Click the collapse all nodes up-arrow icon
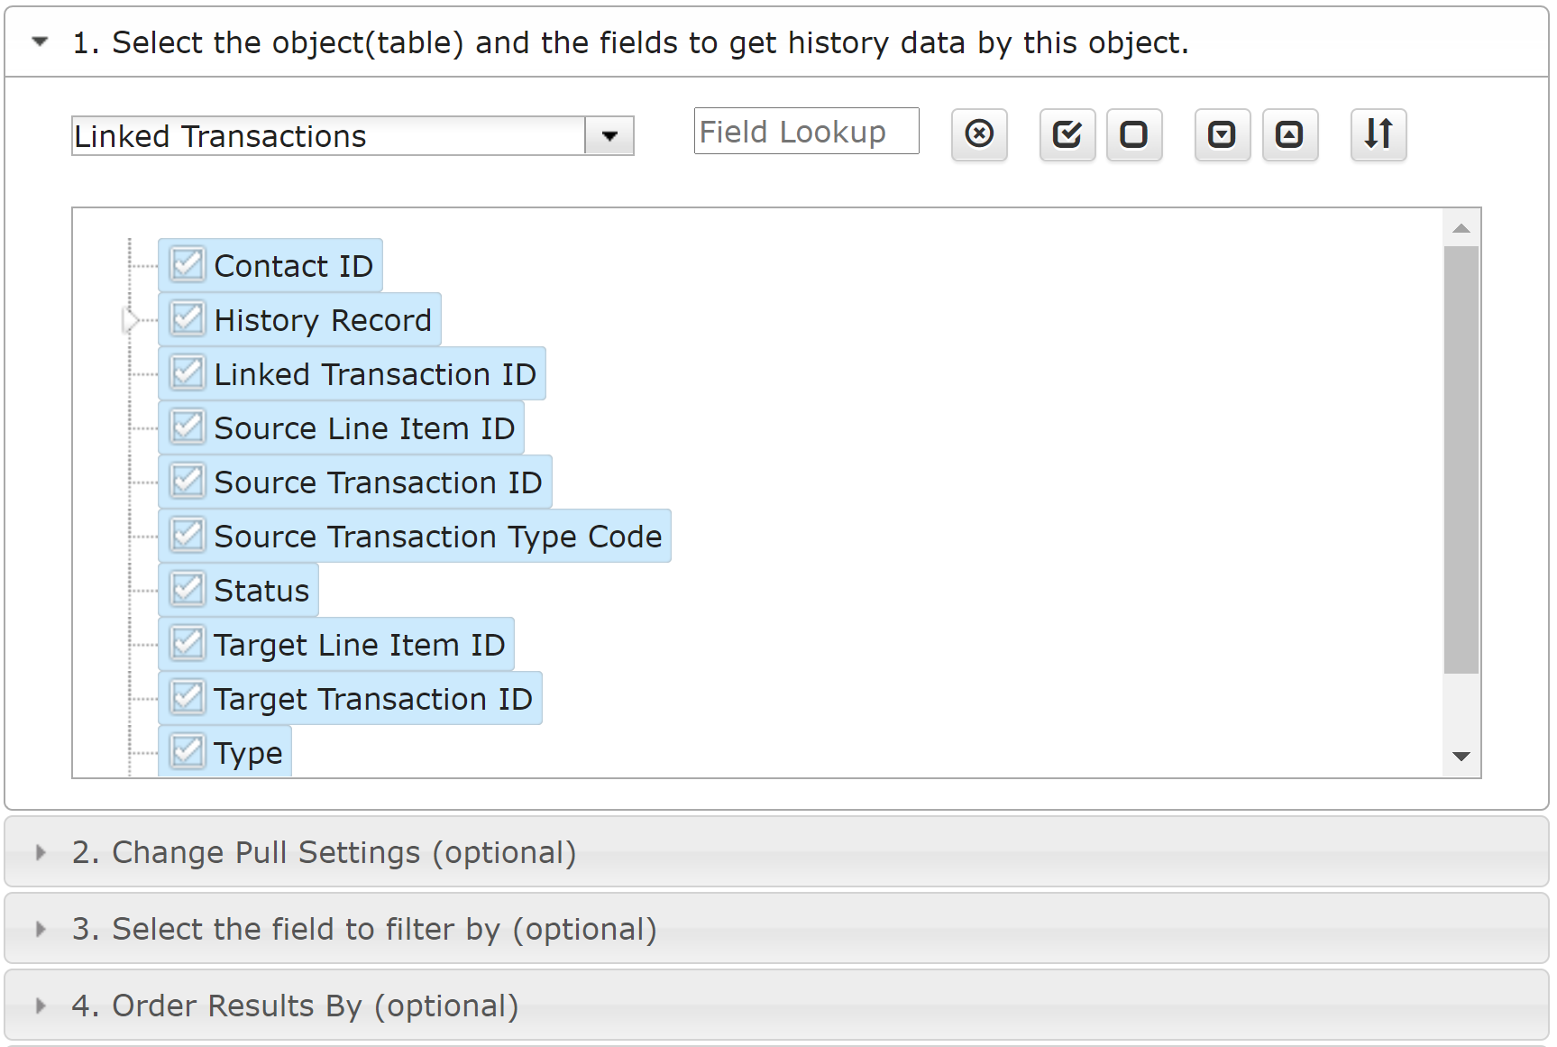The image size is (1557, 1047). point(1290,134)
